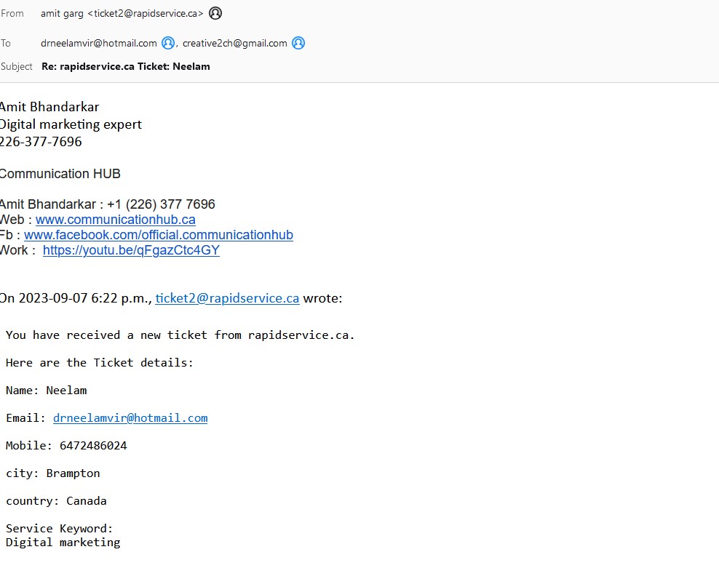
Task: Click phone number 226-377-7696 in the signature
Action: click(x=41, y=142)
